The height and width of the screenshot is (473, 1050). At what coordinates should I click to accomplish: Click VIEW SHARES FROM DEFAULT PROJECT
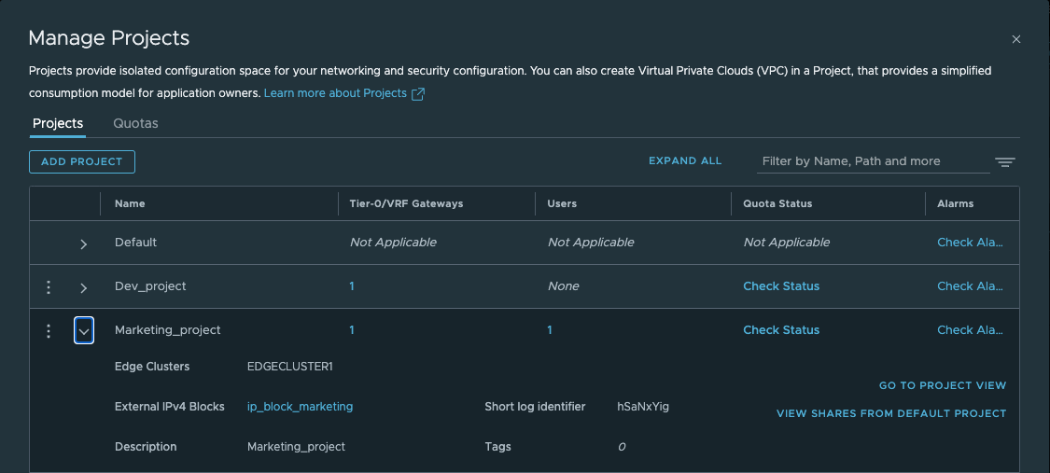click(891, 413)
